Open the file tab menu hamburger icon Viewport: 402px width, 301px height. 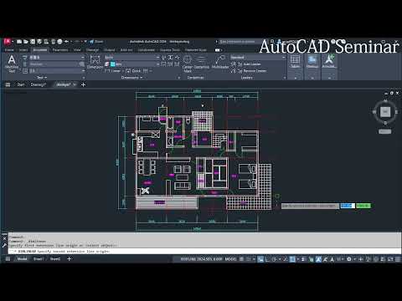pyautogui.click(x=8, y=84)
